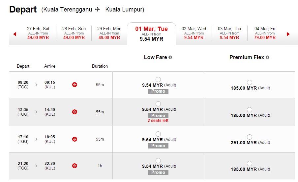Show later dates with right red arrow

[x=288, y=34]
